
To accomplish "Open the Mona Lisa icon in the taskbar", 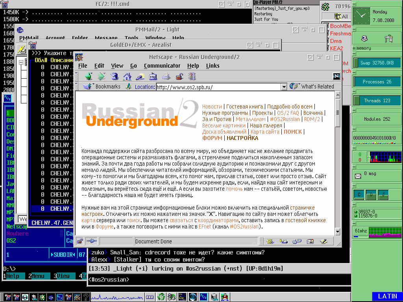I will [225, 297].
